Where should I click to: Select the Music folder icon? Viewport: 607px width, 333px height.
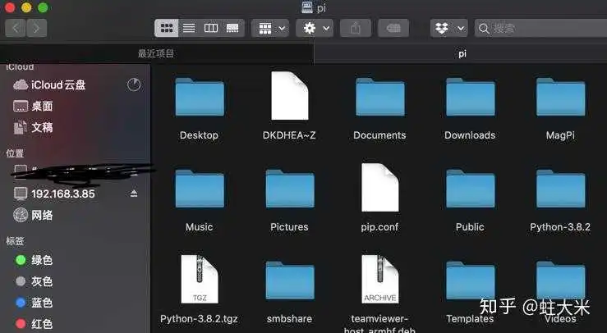200,189
